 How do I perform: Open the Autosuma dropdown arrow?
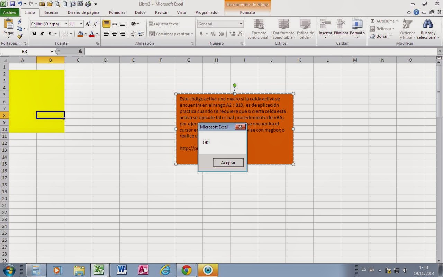(397, 21)
